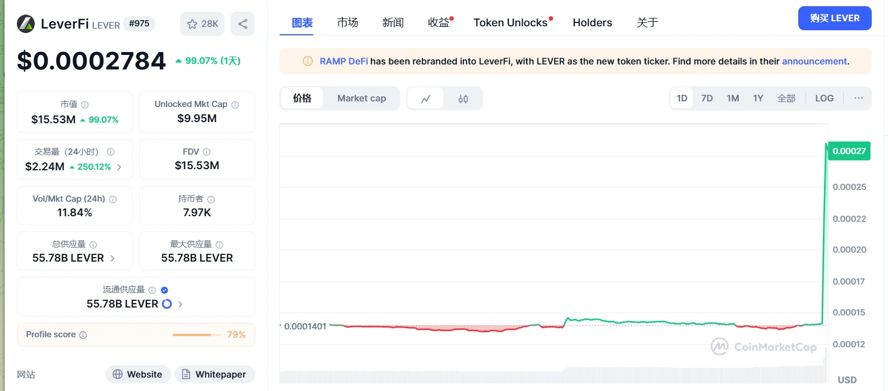Screen dimensions: 888x391
Task: Toggle the LOG scale on the chart
Action: tap(824, 98)
